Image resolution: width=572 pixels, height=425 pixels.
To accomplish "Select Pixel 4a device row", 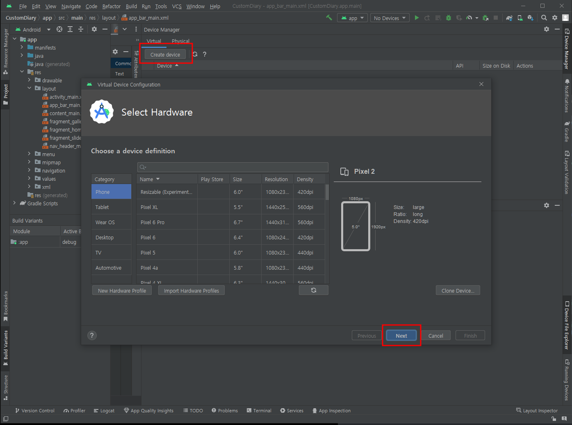I will tap(231, 268).
